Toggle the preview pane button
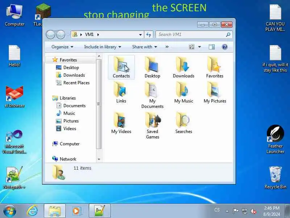Viewport: 290px width, 218px height. pos(212,47)
